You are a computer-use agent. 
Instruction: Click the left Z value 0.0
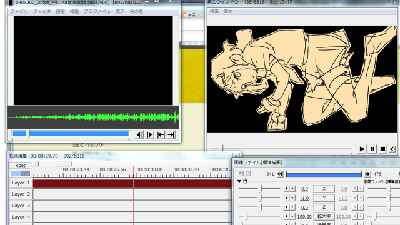coord(304,207)
